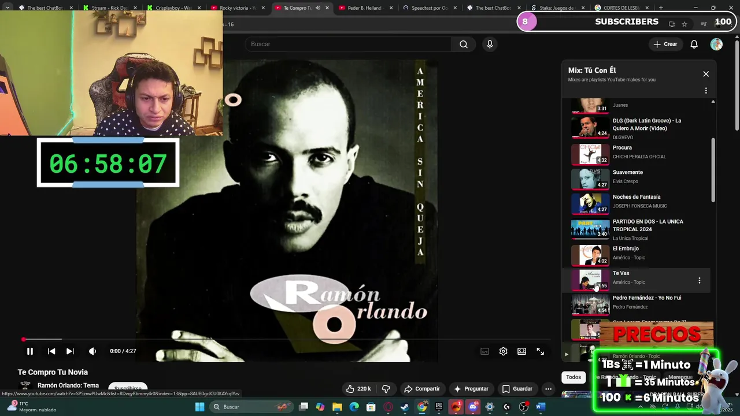Seek along the video progress bar
740x416 pixels.
pos(286,340)
